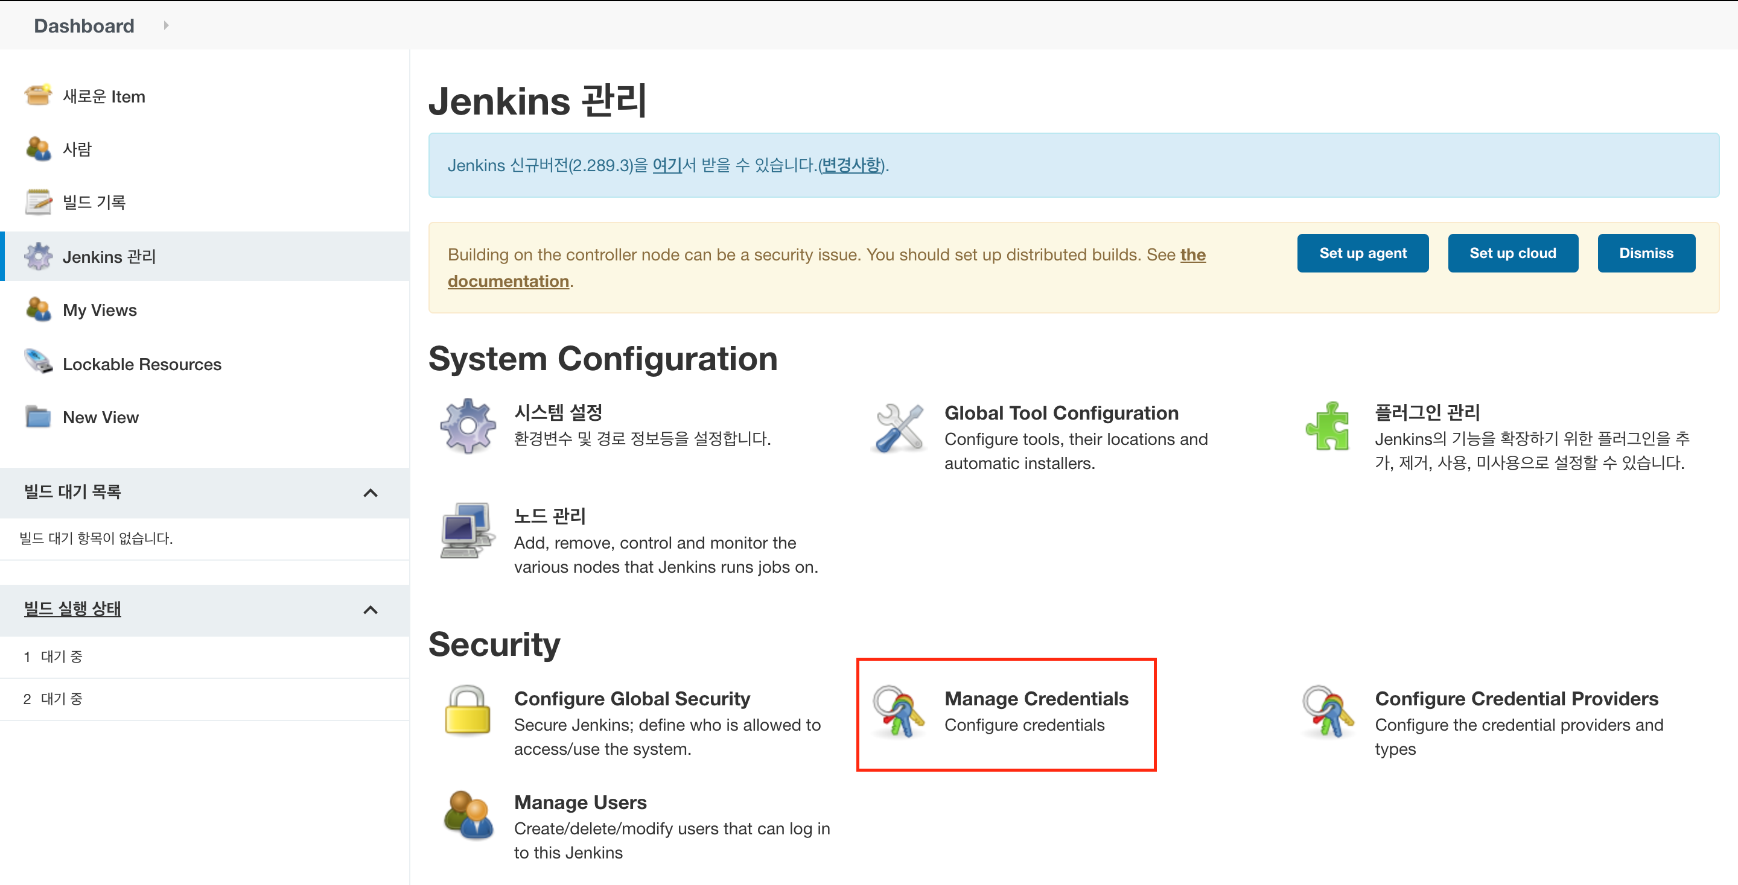Viewport: 1738px width, 885px height.
Task: Click the Global Tool Configuration wrench icon
Action: coord(898,427)
